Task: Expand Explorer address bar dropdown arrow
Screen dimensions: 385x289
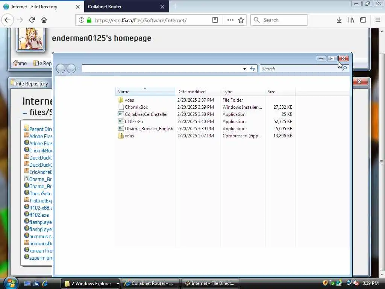Action: point(244,69)
